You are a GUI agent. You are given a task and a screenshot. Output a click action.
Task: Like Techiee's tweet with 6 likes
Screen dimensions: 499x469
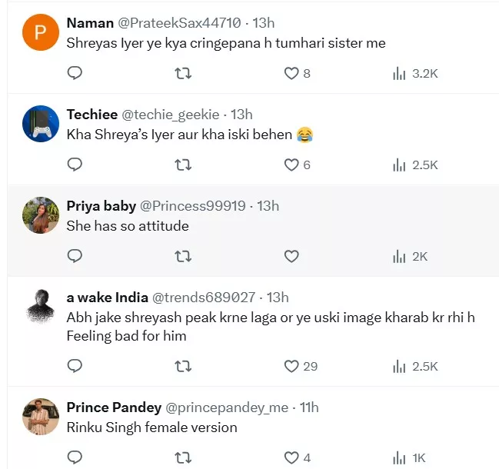(291, 165)
